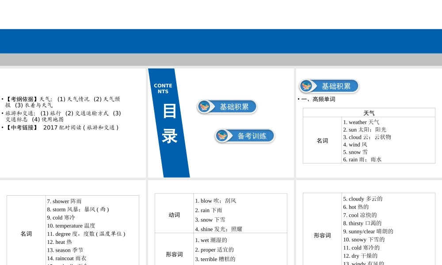Select the 一、高频单词 heading
Image resolution: width=442 pixels, height=265 pixels.
pos(317,99)
